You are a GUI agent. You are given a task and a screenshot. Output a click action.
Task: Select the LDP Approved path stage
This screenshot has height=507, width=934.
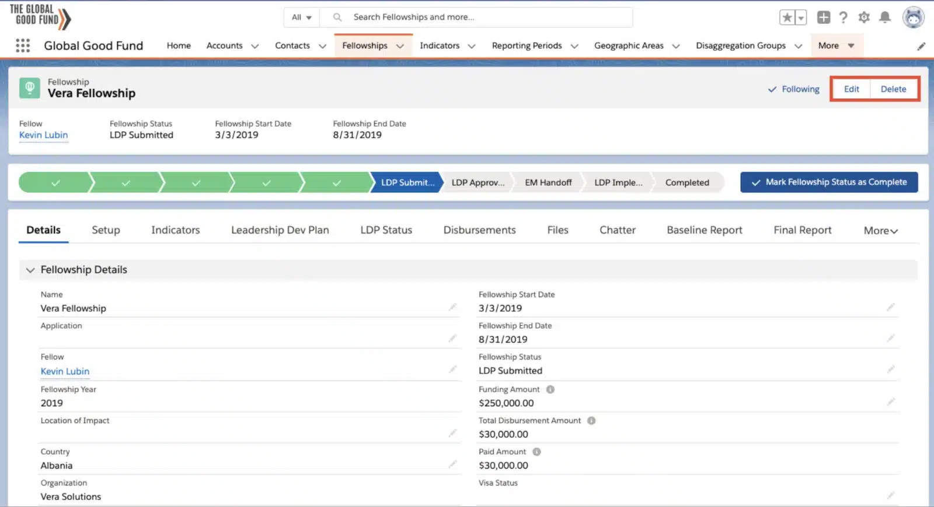pyautogui.click(x=478, y=182)
